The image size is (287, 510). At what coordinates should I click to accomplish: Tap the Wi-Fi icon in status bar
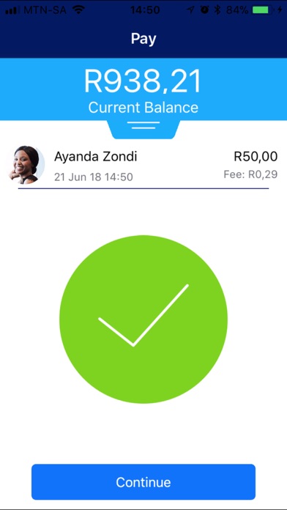tap(79, 10)
